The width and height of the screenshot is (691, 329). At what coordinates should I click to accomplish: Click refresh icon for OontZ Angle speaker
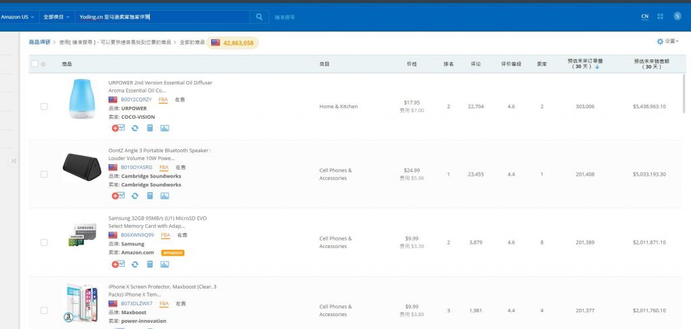(135, 196)
